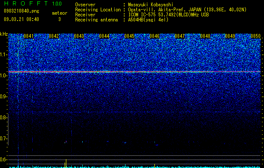The width and height of the screenshot is (264, 168).
Task: Select the 0.9 kHz axis label
Action: point(4,97)
